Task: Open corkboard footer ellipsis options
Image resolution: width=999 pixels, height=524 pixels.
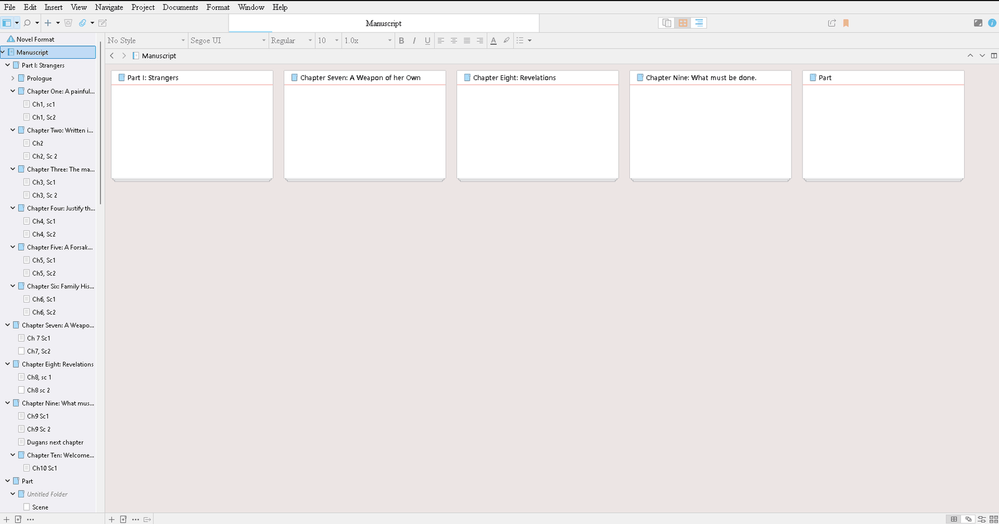Action: point(135,519)
